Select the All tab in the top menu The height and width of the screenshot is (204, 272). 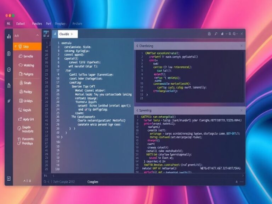click(8, 24)
